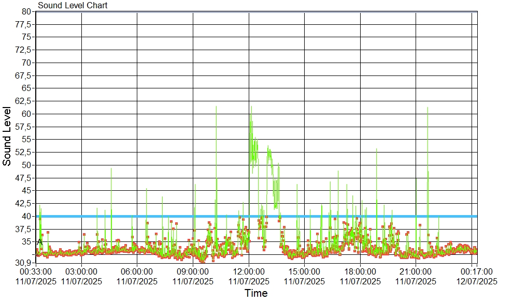Select the 'Sound Level' Y-axis label
The width and height of the screenshot is (513, 304).
click(x=7, y=136)
